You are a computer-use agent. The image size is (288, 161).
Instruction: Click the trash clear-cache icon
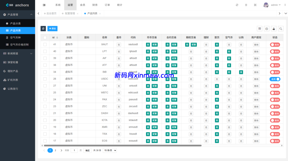click(246, 5)
